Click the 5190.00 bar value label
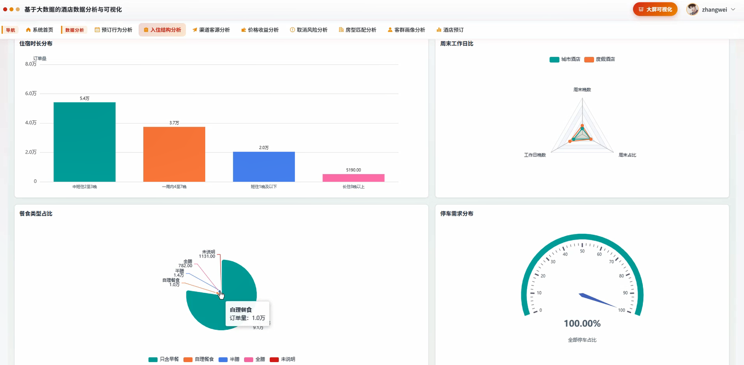Image resolution: width=744 pixels, height=365 pixels. coord(353,170)
